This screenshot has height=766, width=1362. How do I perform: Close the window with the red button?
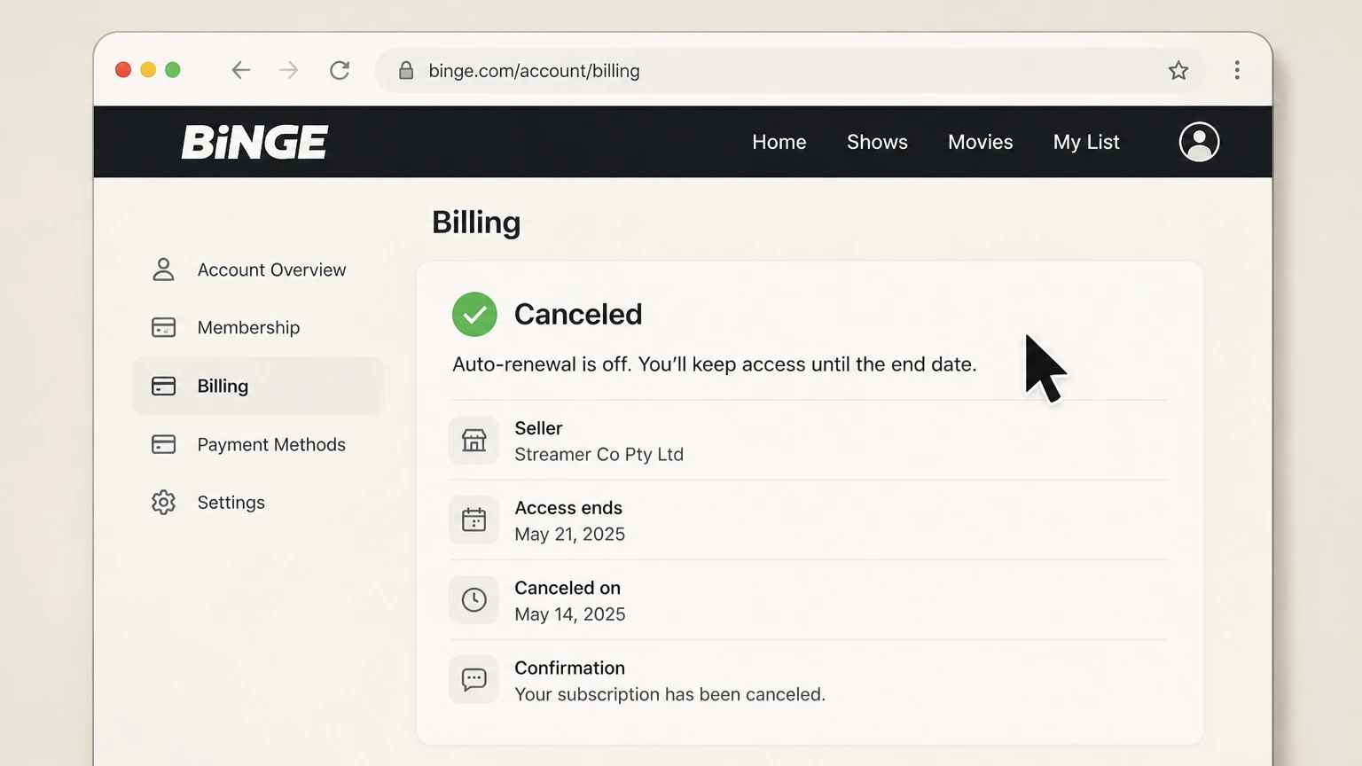coord(123,70)
